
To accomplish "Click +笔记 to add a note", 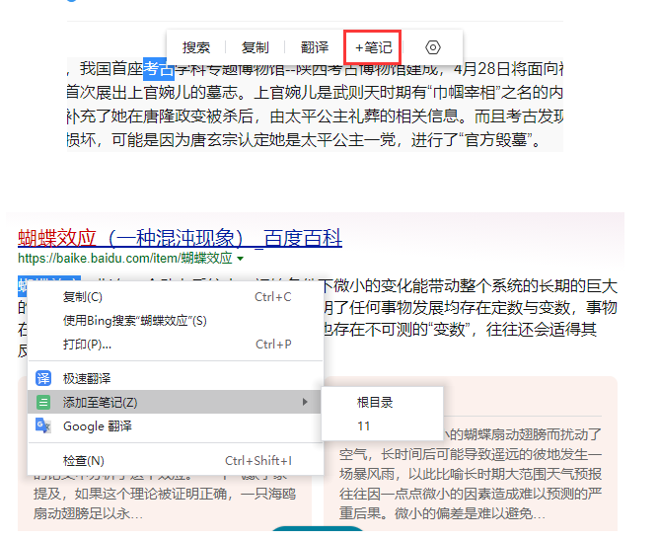I will point(373,47).
